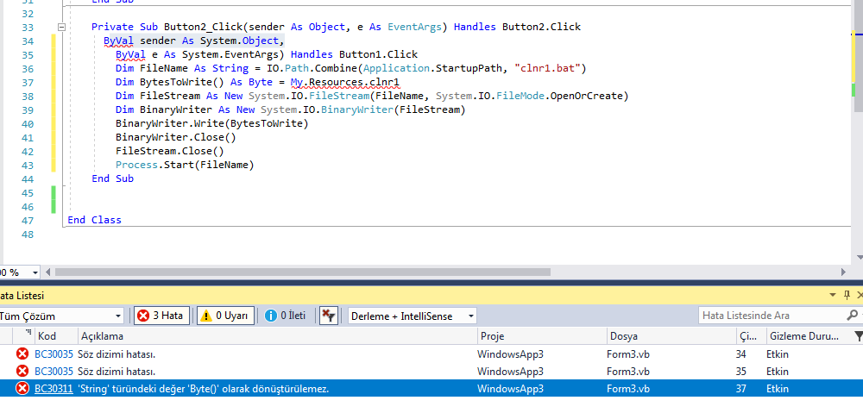Click the My.Resources.clnr1 text on line 37
This screenshot has width=863, height=413.
345,83
